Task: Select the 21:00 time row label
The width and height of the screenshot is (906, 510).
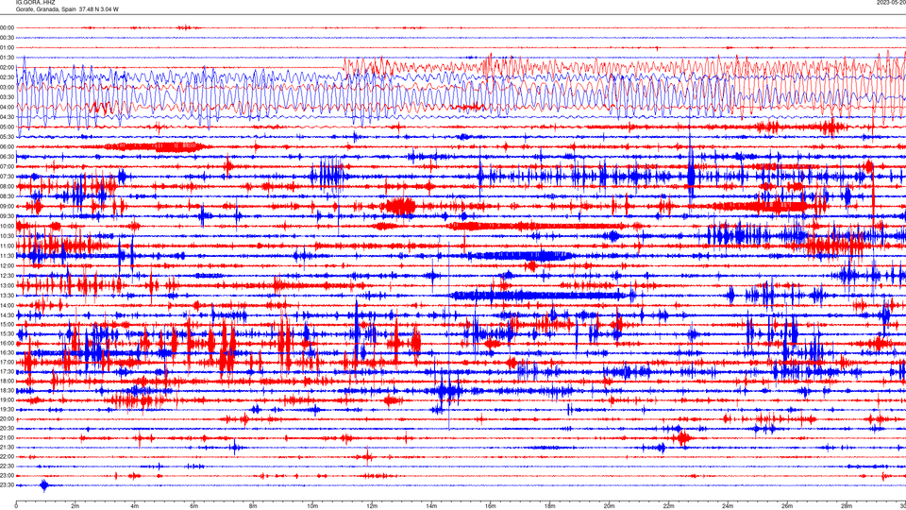Action: click(x=7, y=438)
